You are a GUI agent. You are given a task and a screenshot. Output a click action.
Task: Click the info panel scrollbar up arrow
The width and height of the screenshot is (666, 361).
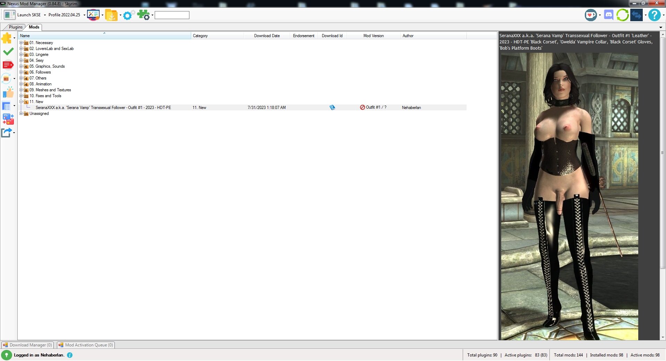663,35
